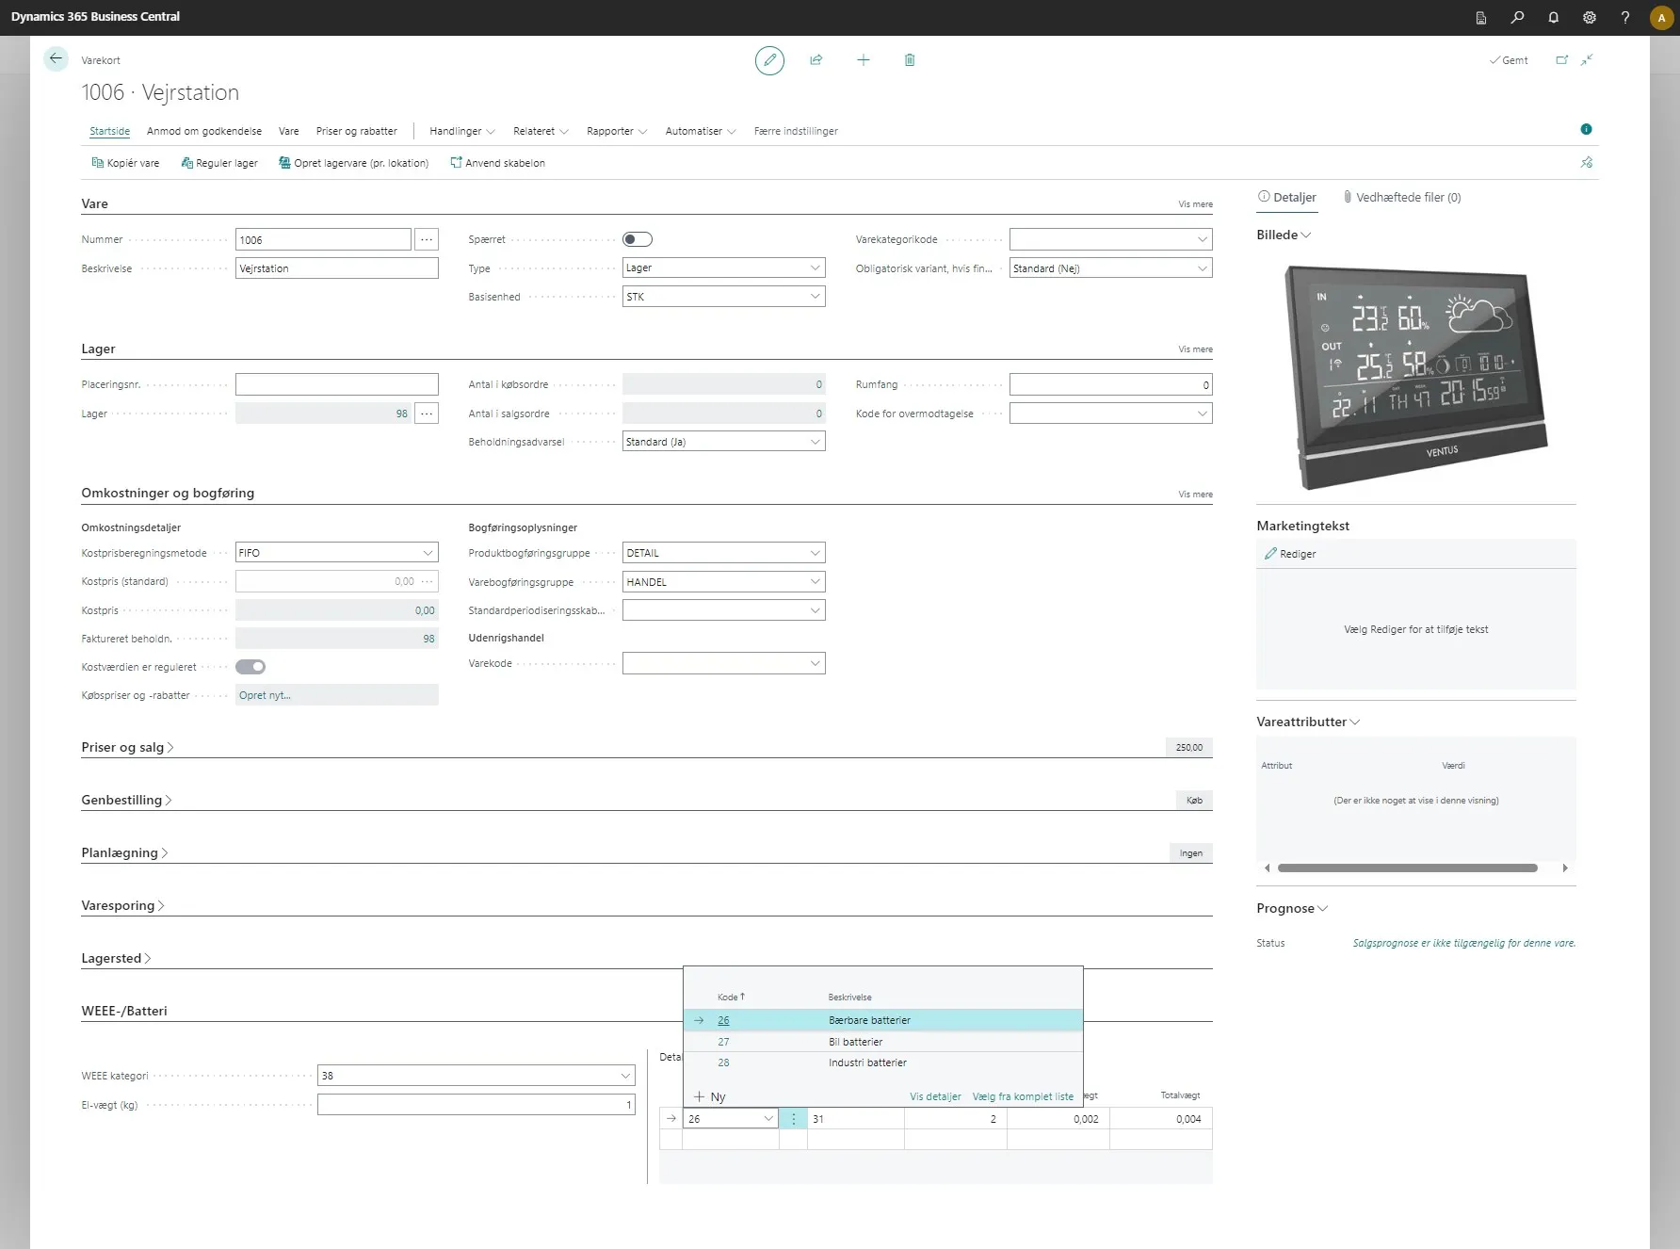Click Færre indstillinger
The width and height of the screenshot is (1680, 1249).
click(796, 131)
